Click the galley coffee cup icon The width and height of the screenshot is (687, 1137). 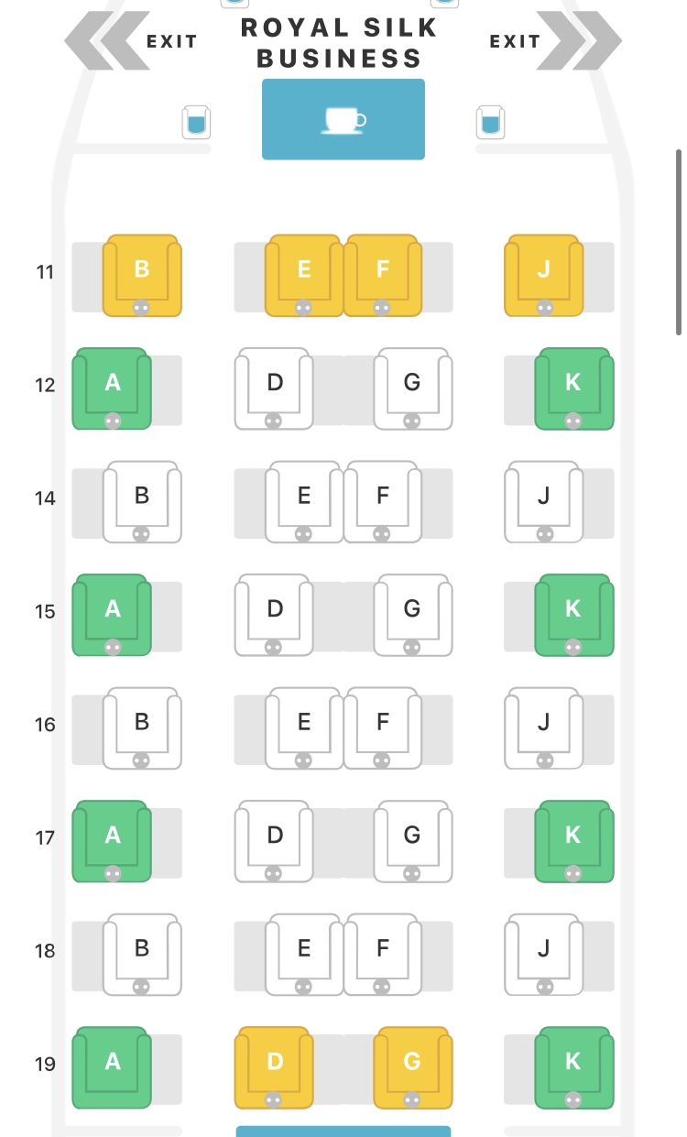pyautogui.click(x=343, y=119)
